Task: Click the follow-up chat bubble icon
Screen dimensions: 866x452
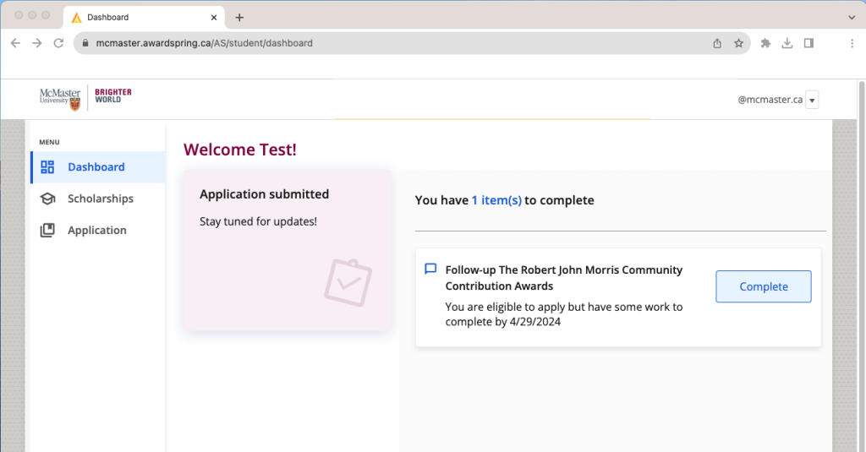Action: click(x=430, y=270)
